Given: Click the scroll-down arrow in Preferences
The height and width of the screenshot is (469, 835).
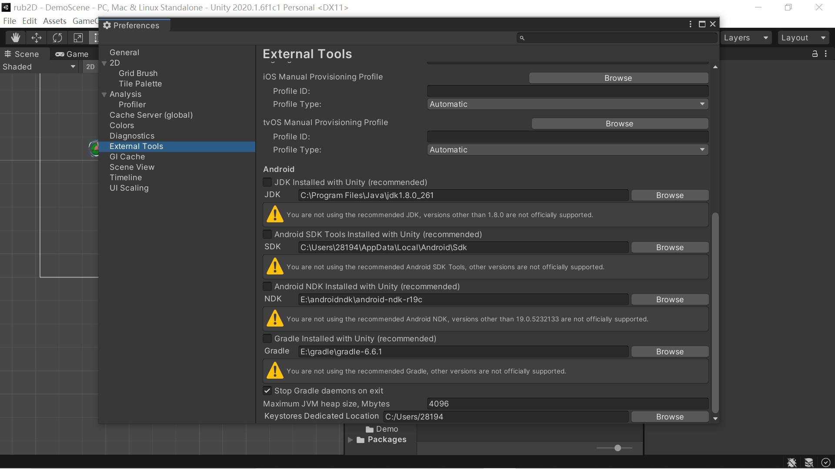Looking at the screenshot, I should point(715,419).
